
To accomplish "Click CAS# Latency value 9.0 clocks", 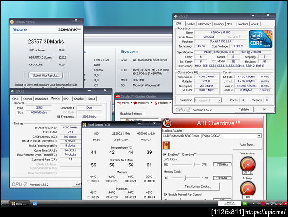I will coord(70,137).
